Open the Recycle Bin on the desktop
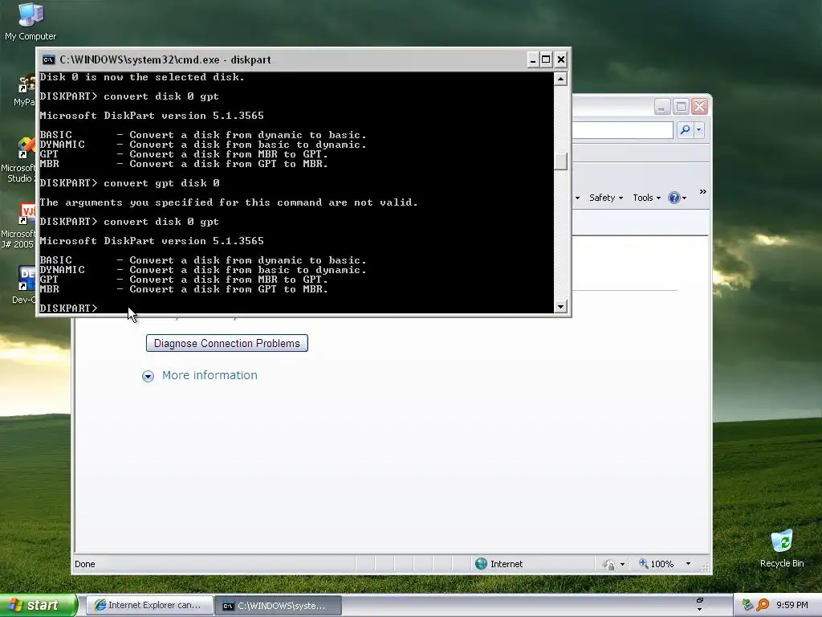822x617 pixels. 782,549
